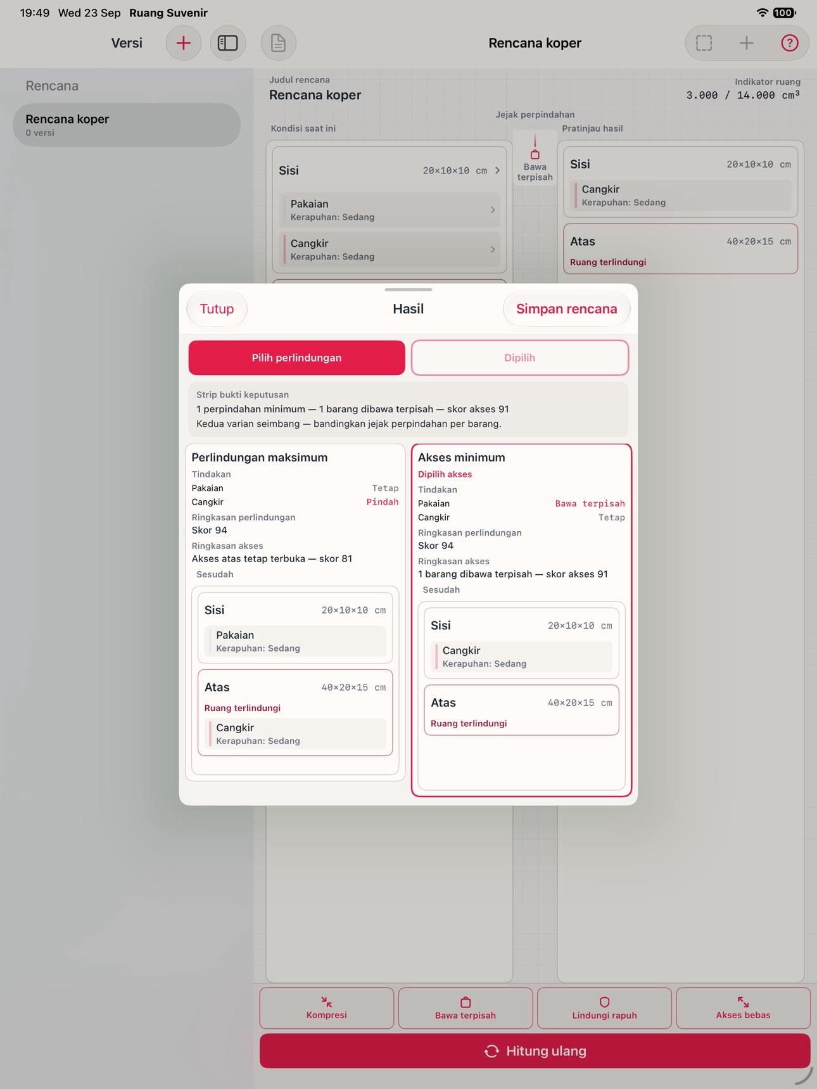This screenshot has width=817, height=1089.
Task: Click Strip bukti keputusan summary box
Action: (x=408, y=409)
